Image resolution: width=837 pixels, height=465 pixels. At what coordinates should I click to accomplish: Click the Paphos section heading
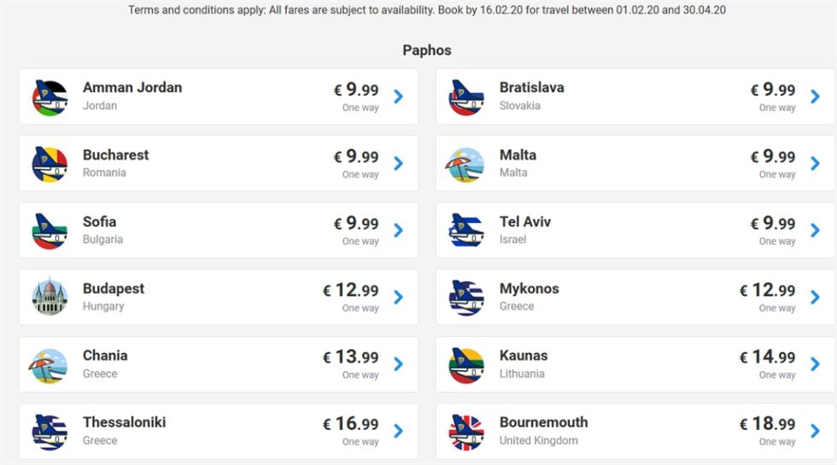point(427,50)
